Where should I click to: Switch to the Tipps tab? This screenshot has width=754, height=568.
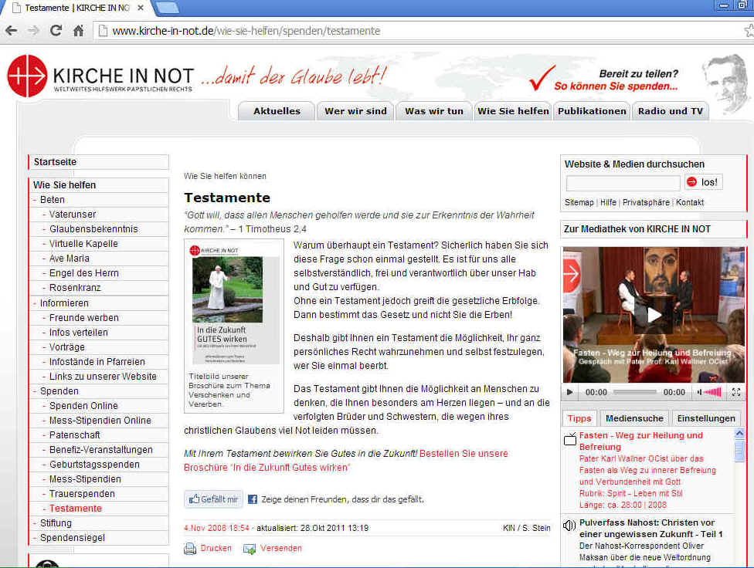click(x=579, y=418)
